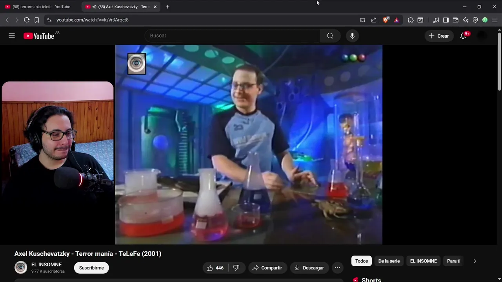Focus the Buscar search field
Screen dimensions: 502x282
point(232,36)
